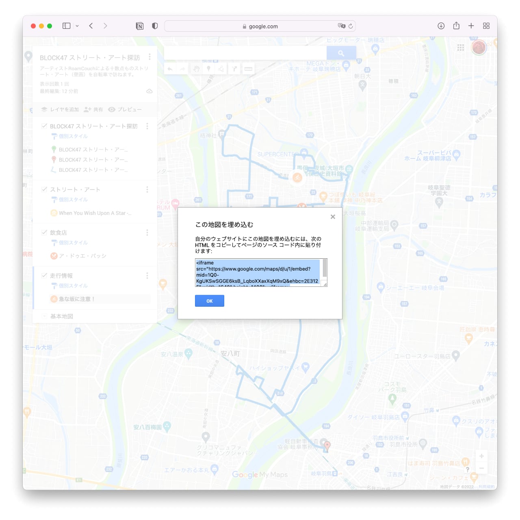Open Safari sidebar dropdown chevron
The height and width of the screenshot is (520, 520).
[77, 26]
